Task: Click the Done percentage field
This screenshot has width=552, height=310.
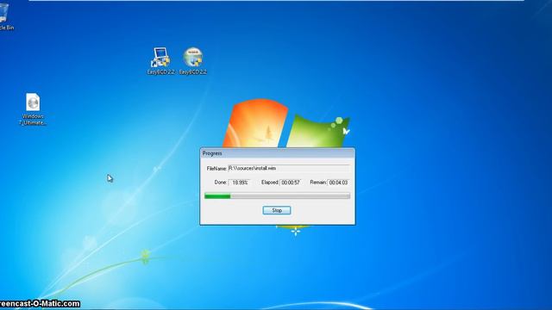Action: click(x=240, y=183)
